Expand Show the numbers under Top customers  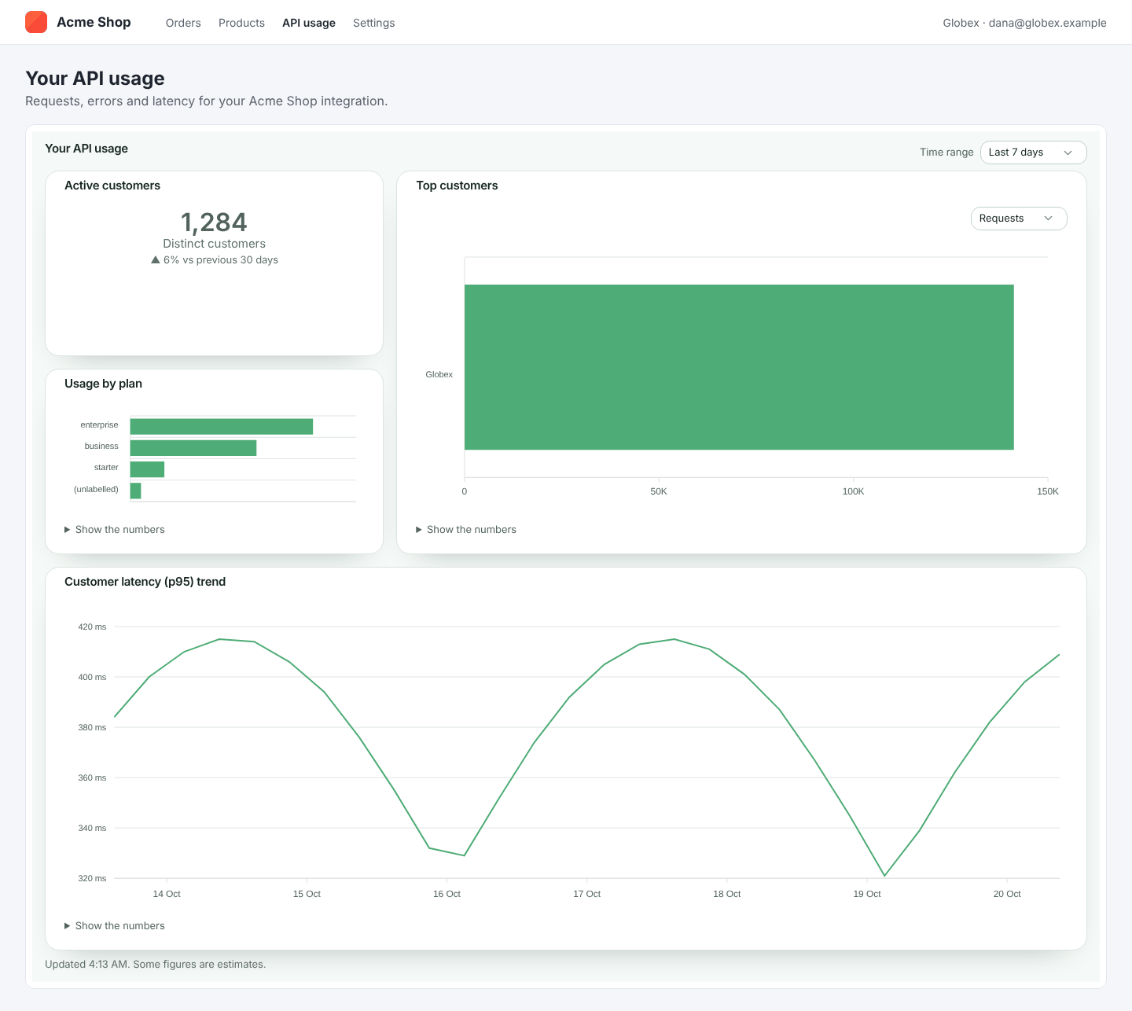tap(466, 530)
